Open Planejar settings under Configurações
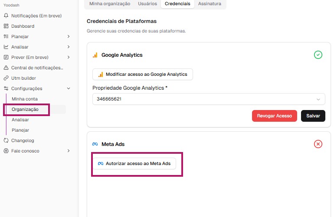This screenshot has height=217, width=334. click(x=20, y=130)
